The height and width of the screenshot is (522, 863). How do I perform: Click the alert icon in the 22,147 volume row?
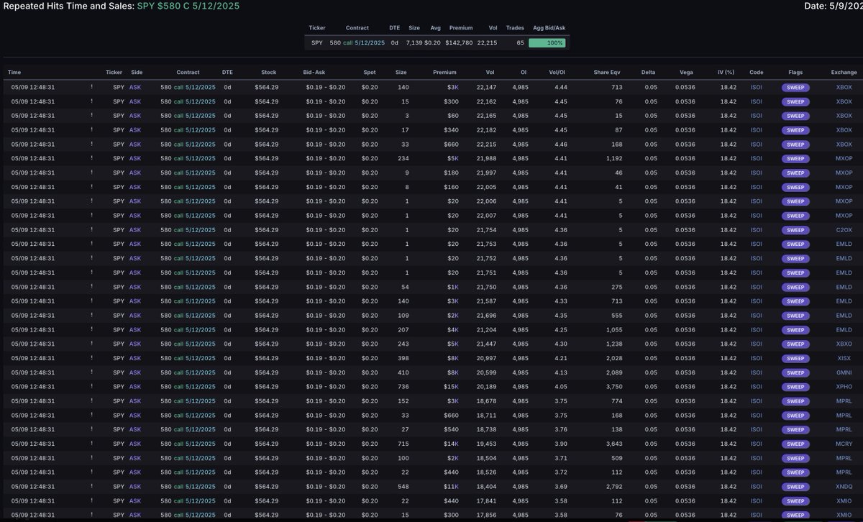click(91, 87)
